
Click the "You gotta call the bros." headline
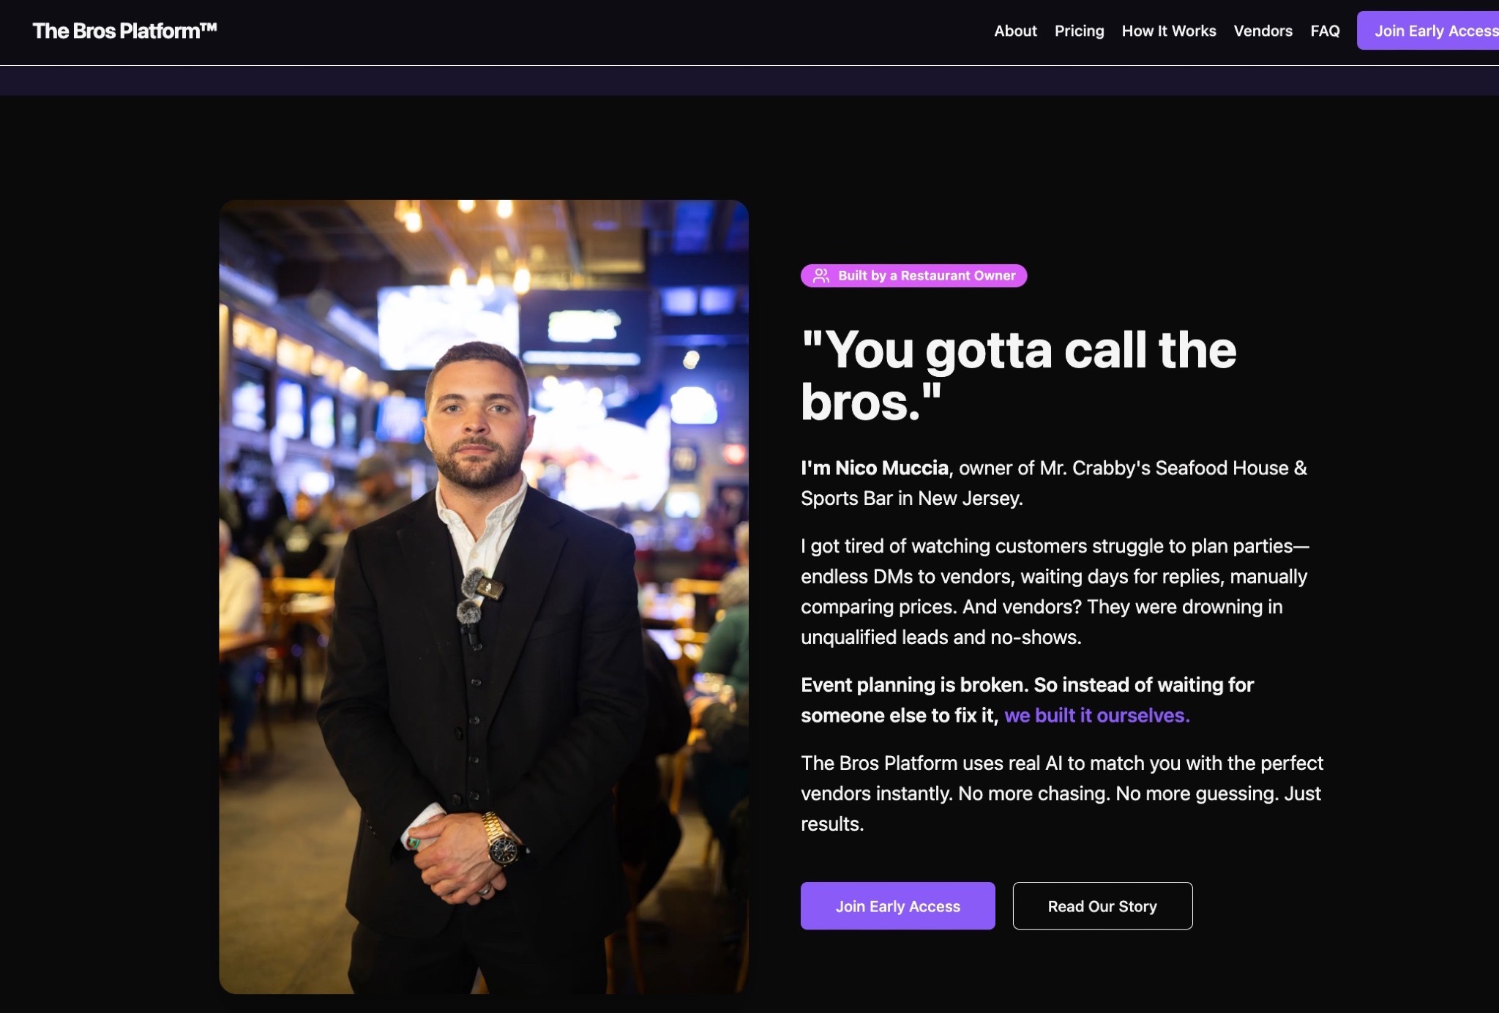pyautogui.click(x=1017, y=375)
